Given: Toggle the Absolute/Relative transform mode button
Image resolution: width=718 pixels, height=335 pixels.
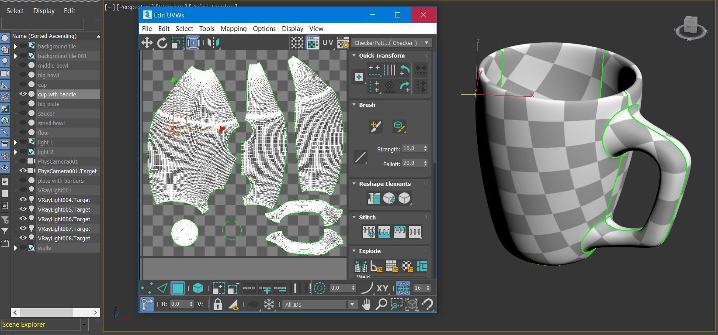Looking at the screenshot, I should [147, 304].
